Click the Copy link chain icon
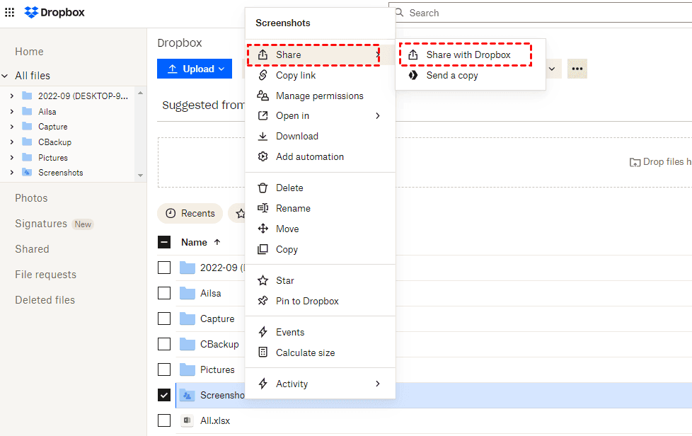Screen dimensions: 692x436 point(263,75)
